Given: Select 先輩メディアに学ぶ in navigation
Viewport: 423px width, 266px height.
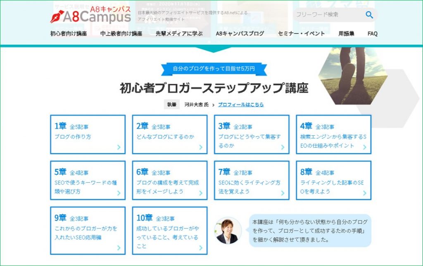Looking at the screenshot, I should coord(179,34).
